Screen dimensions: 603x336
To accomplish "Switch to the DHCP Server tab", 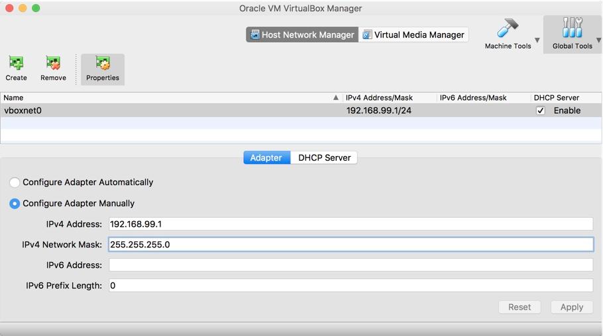I will (324, 158).
